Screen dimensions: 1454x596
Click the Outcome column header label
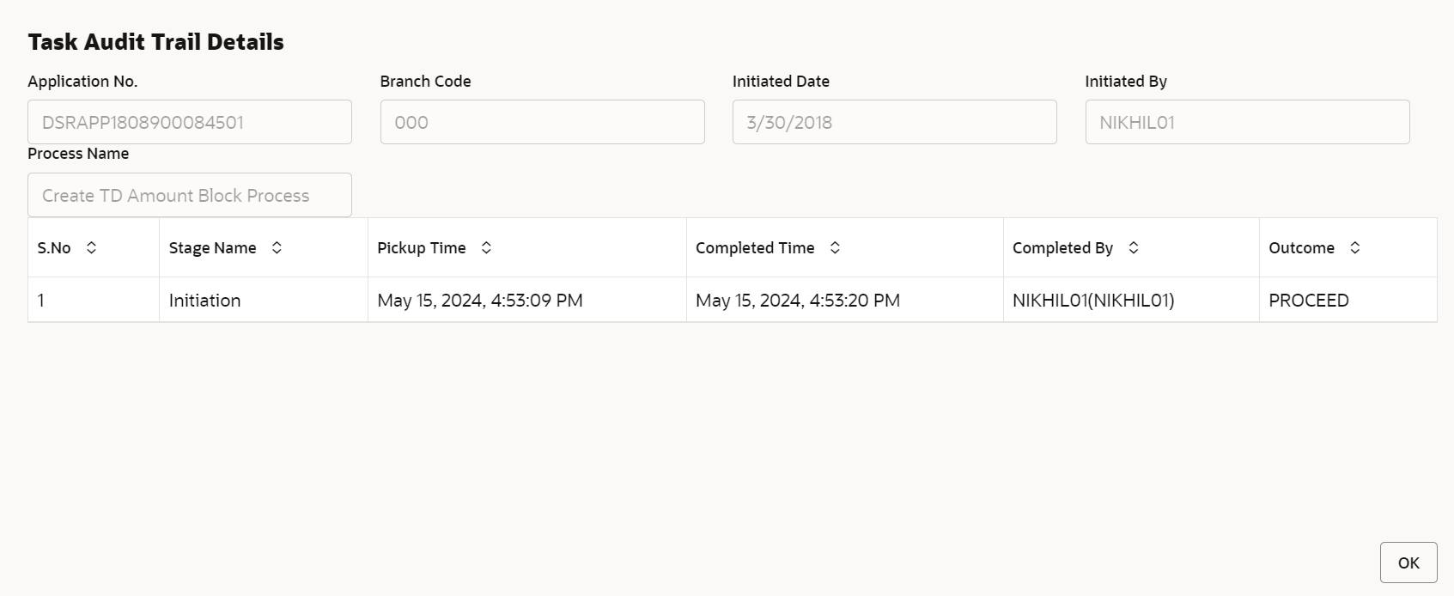(x=1301, y=248)
